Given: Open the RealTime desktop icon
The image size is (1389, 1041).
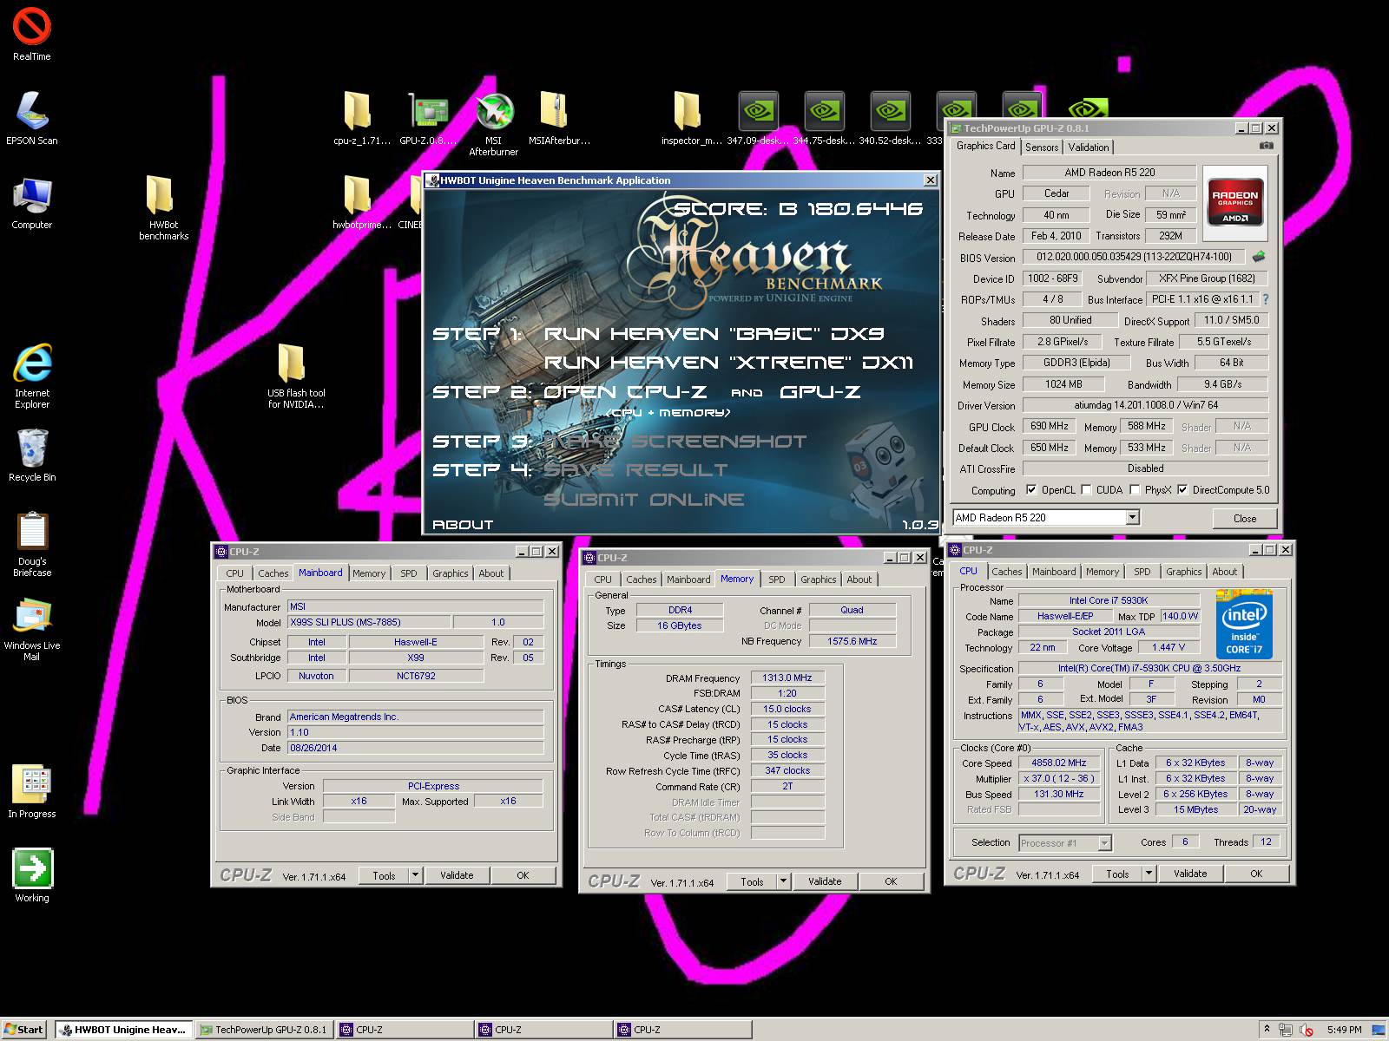Looking at the screenshot, I should tap(32, 35).
